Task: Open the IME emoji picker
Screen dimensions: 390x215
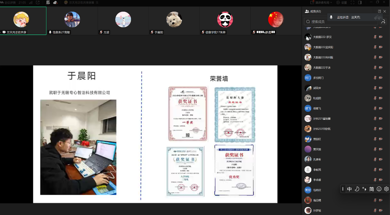Action: [x=379, y=189]
